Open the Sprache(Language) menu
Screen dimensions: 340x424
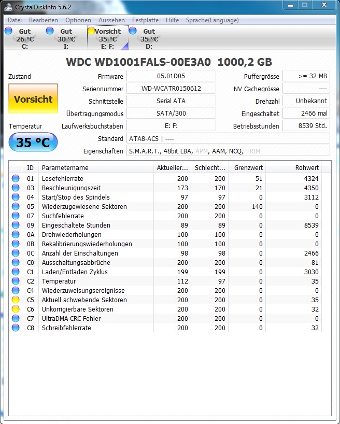click(212, 20)
